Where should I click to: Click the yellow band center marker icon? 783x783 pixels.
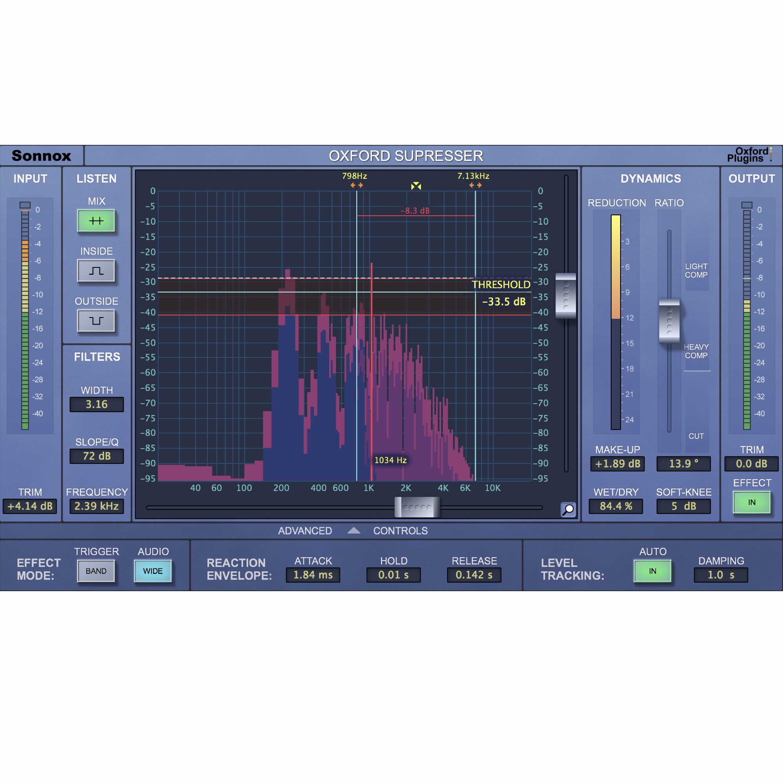click(x=416, y=186)
